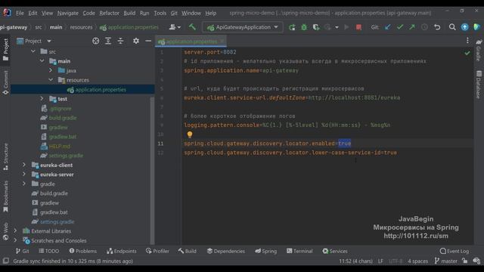This screenshot has width=484, height=272.
Task: Expand the java folder in the tree
Action: 51,70
